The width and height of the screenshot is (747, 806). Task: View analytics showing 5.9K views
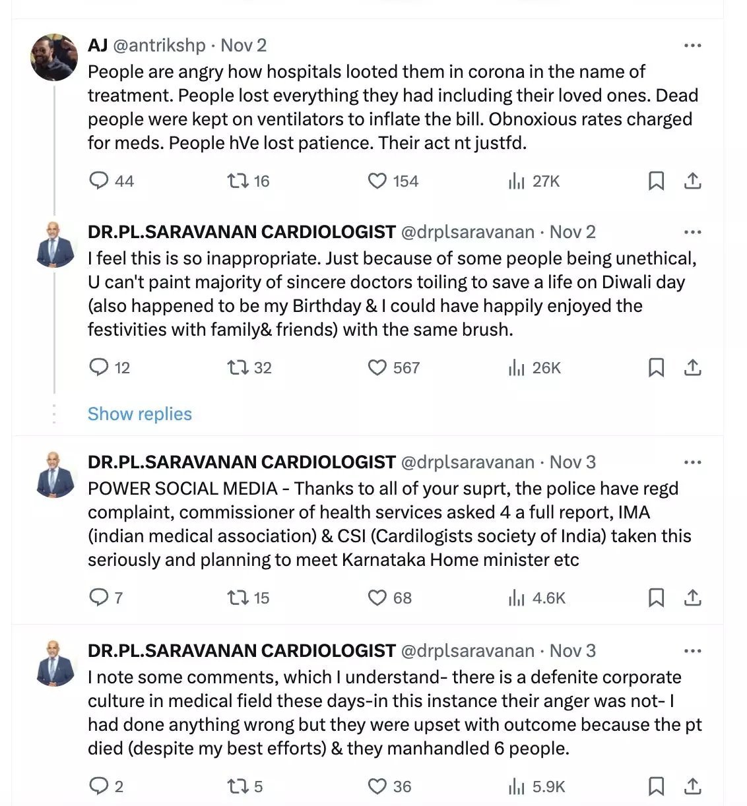pos(517,786)
